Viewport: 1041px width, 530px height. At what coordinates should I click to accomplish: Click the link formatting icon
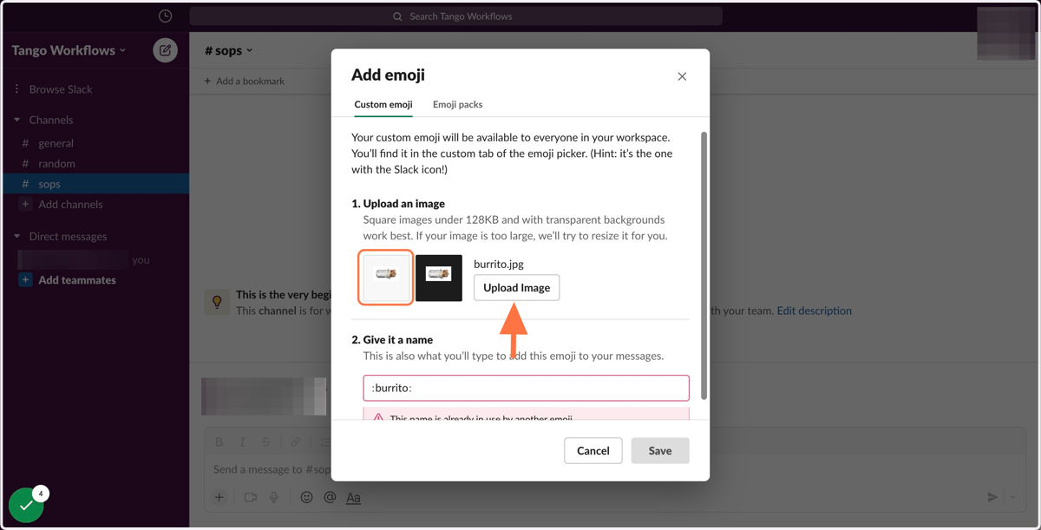coord(296,442)
